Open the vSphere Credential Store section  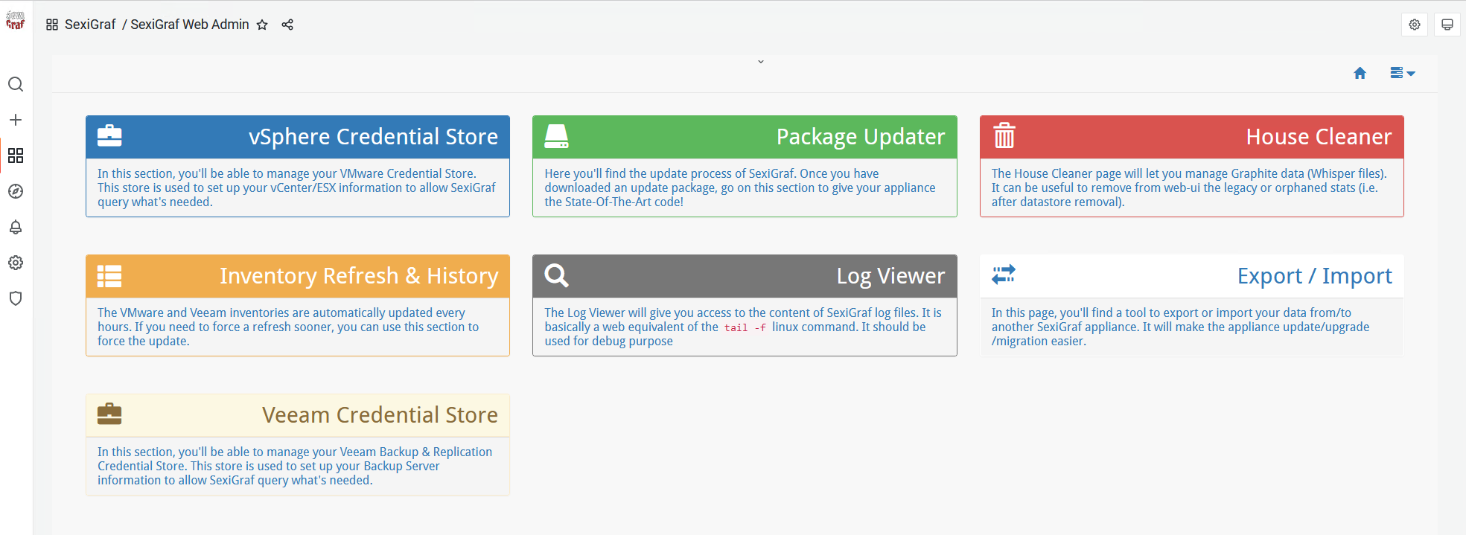click(372, 137)
